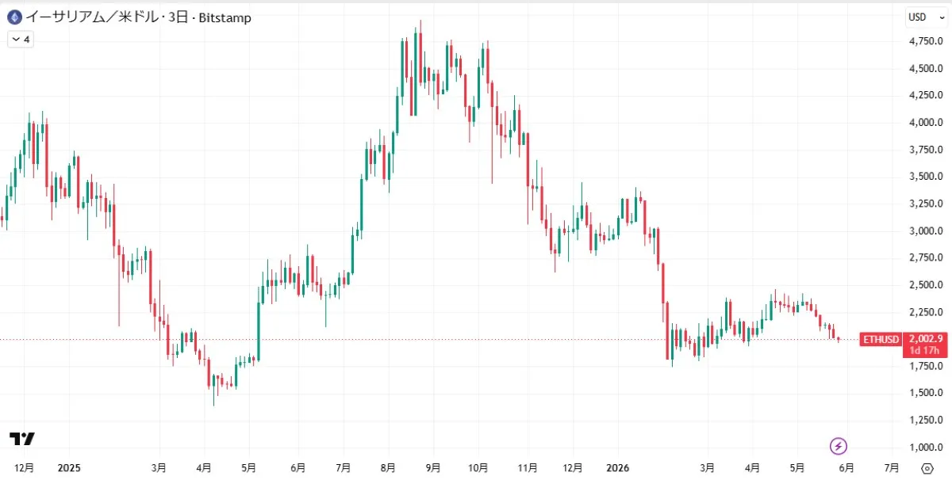Click the Bitstamp exchange name in title
The width and height of the screenshot is (952, 480).
(x=222, y=17)
